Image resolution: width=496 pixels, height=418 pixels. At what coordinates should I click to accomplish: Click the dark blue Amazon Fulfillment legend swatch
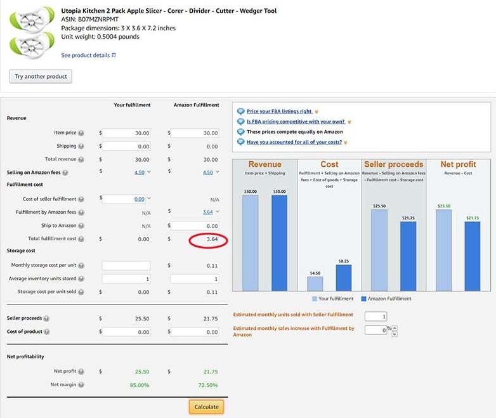pos(364,299)
